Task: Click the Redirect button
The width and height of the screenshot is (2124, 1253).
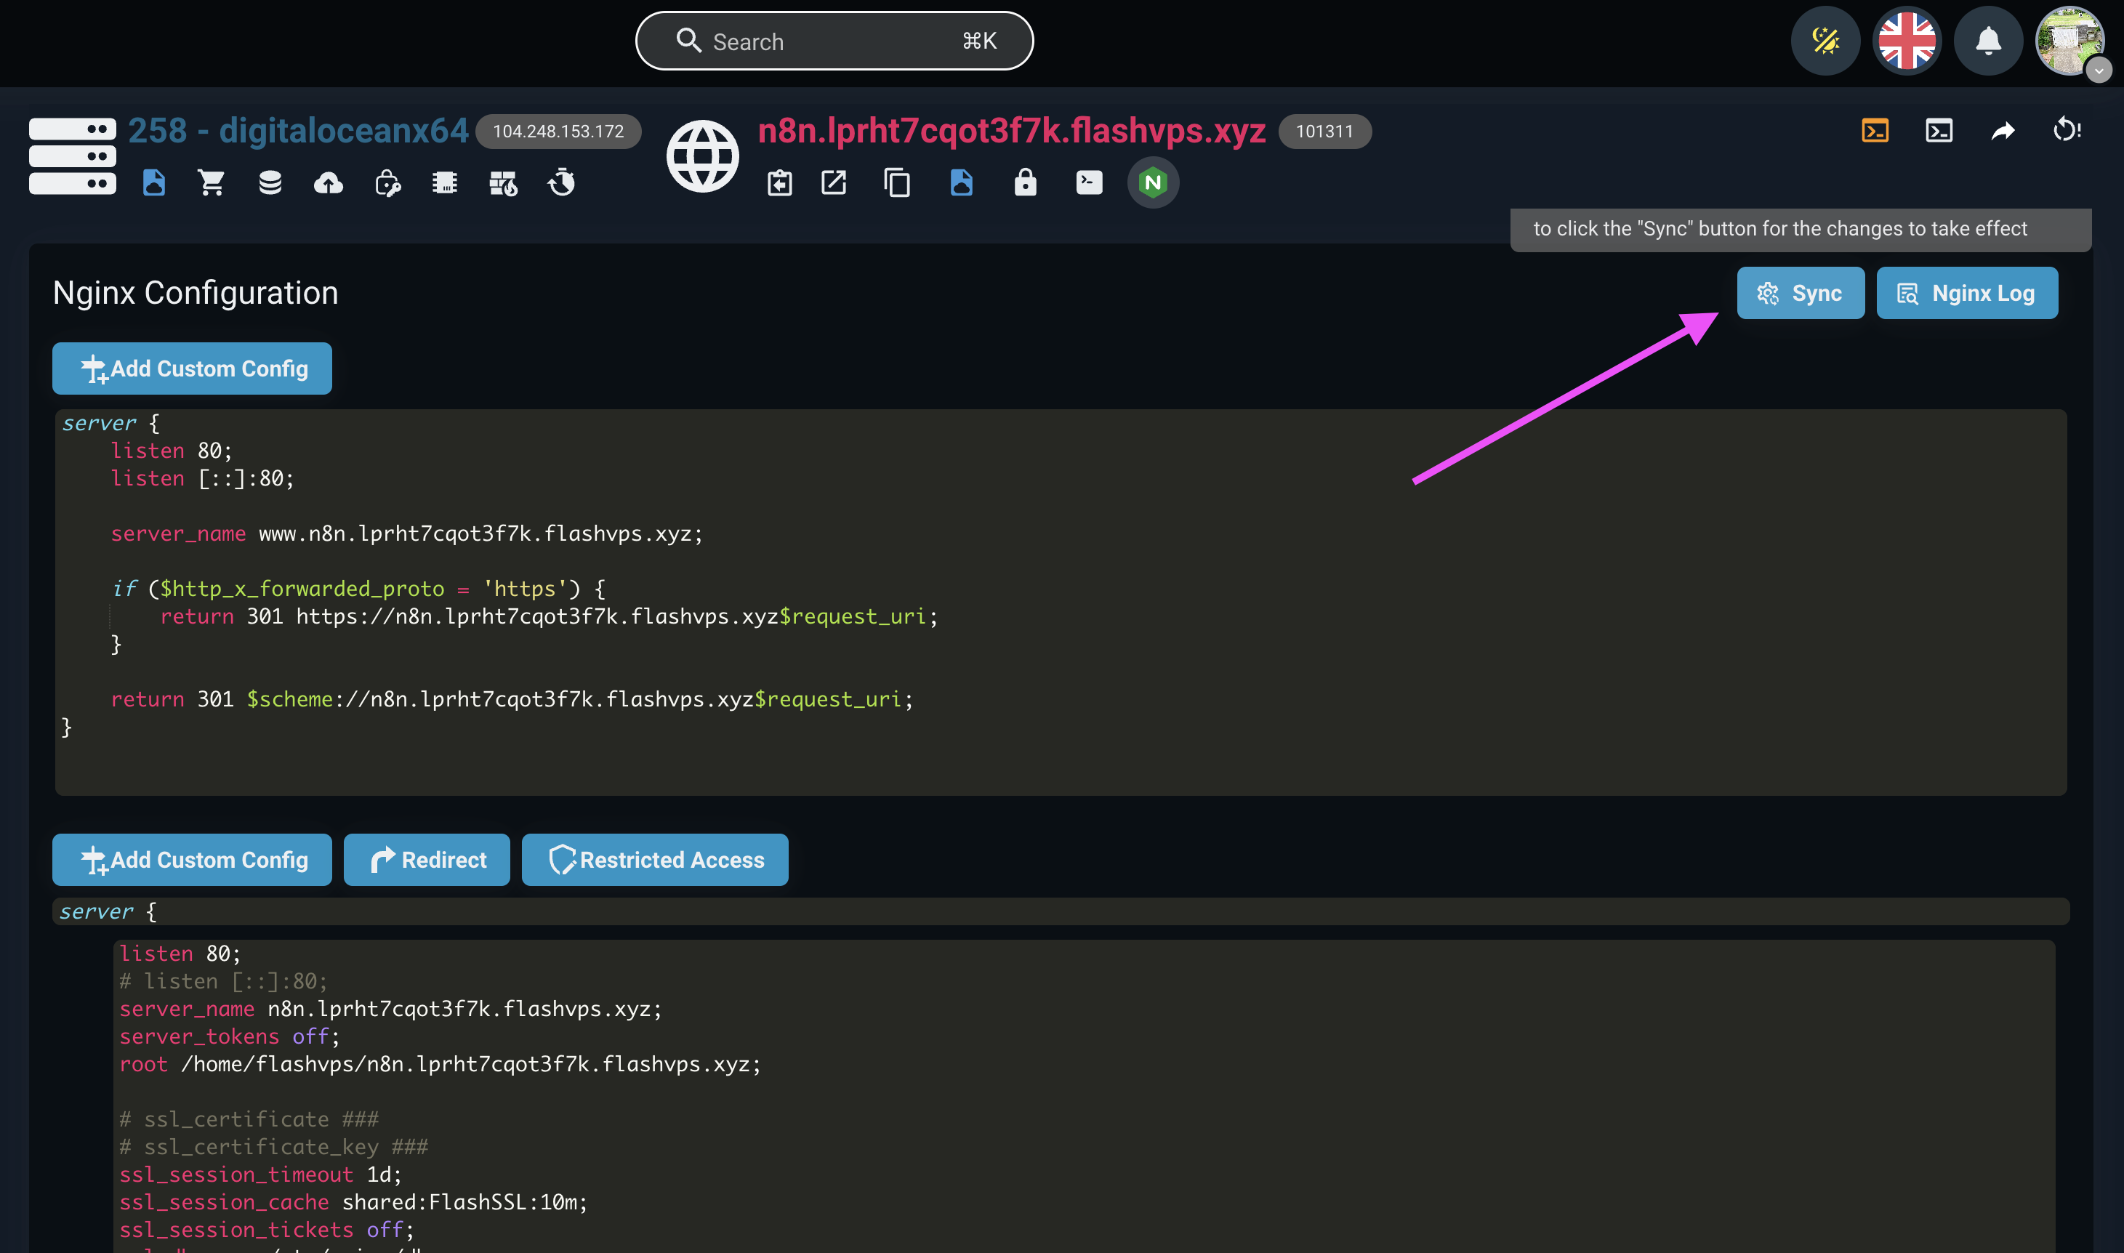Action: (426, 860)
